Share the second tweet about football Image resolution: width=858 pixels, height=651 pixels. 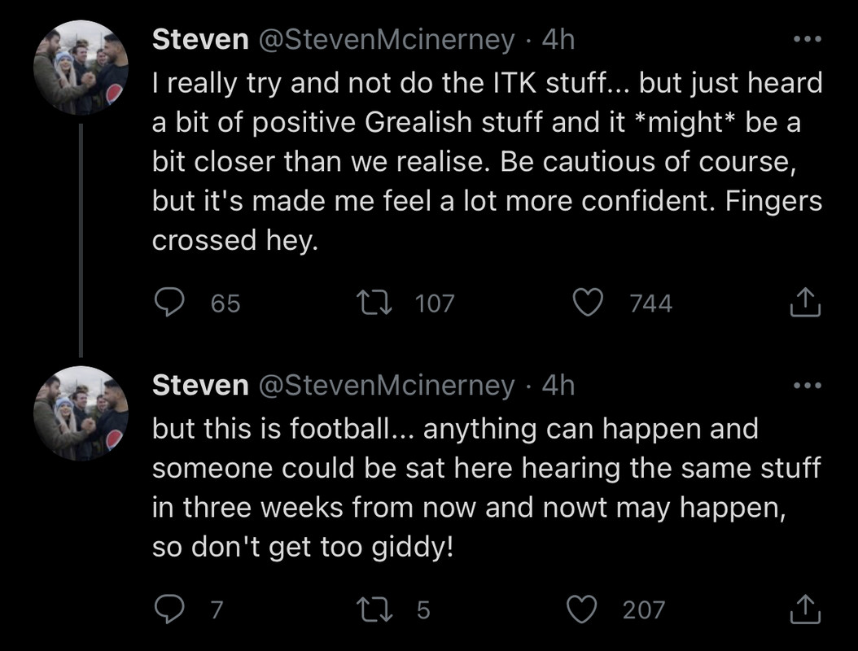(805, 609)
